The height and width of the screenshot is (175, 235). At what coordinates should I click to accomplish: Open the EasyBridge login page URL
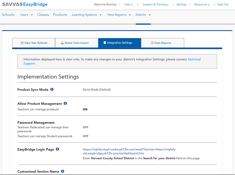[129, 151]
